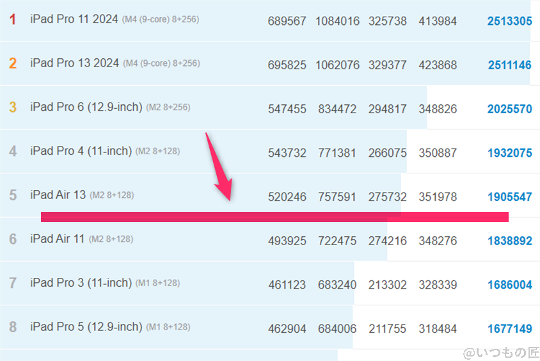The image size is (540, 361).
Task: Select the iPad Air 11 device name
Action: tap(57, 239)
